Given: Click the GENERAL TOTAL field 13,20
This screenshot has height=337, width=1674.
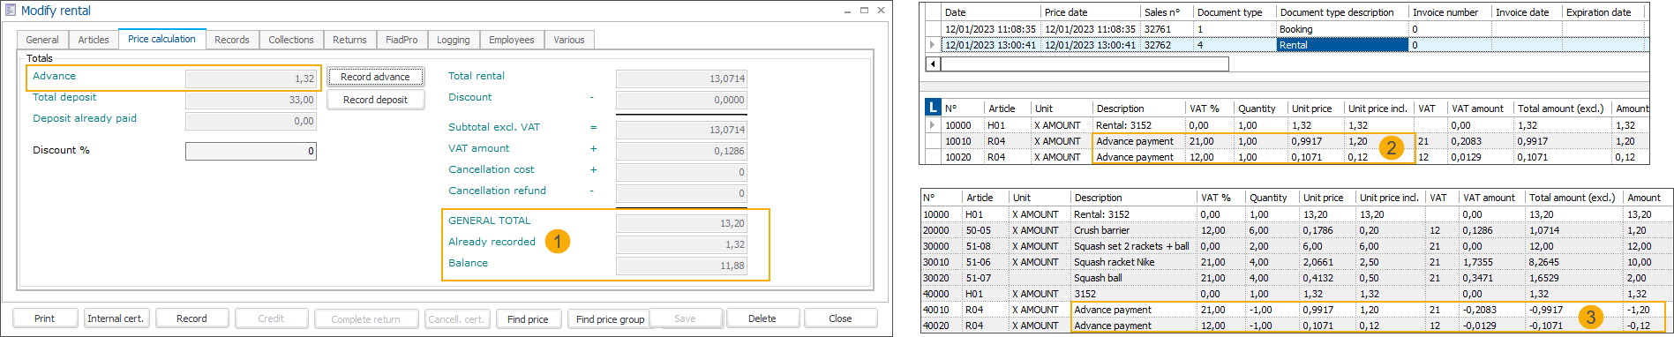Looking at the screenshot, I should [681, 223].
